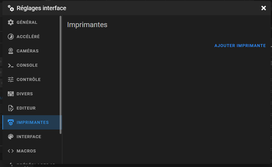Click the Divers columns icon

click(x=10, y=94)
